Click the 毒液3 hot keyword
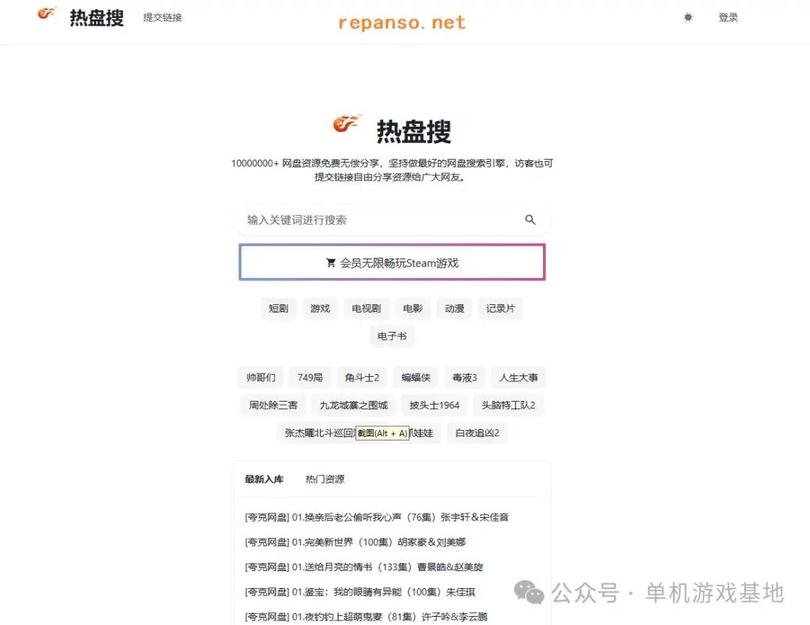 pyautogui.click(x=465, y=378)
